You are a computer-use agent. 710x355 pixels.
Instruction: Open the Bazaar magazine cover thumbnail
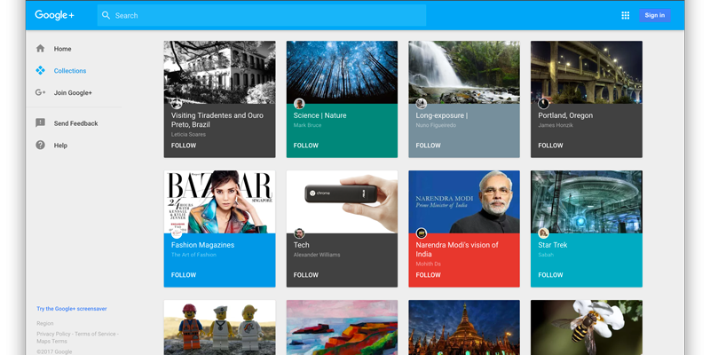click(219, 202)
